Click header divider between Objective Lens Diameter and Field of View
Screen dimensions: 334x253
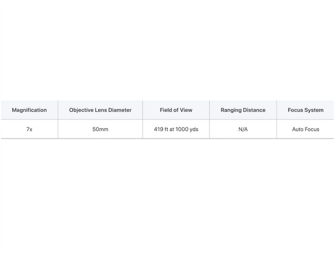pyautogui.click(x=143, y=110)
